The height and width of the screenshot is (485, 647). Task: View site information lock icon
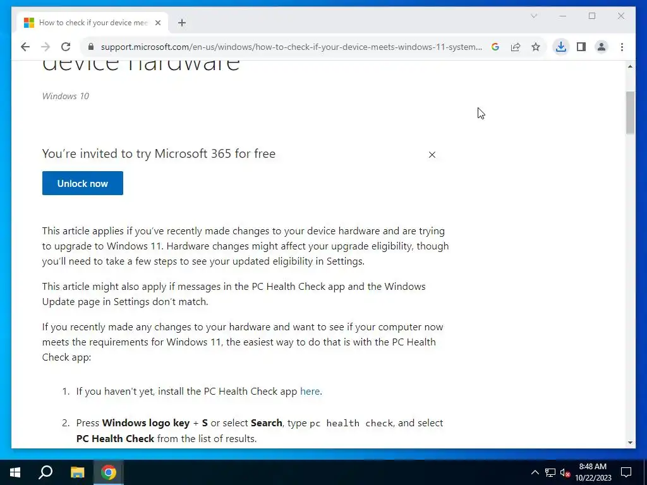point(91,47)
